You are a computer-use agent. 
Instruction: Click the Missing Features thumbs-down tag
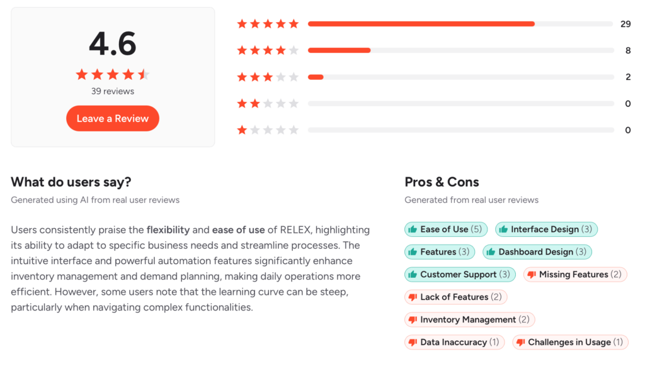(x=575, y=274)
